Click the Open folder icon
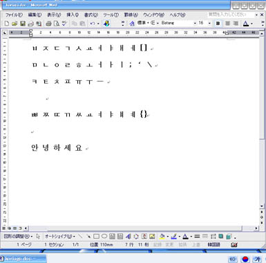This screenshot has width=266, height=263. tap(15, 24)
